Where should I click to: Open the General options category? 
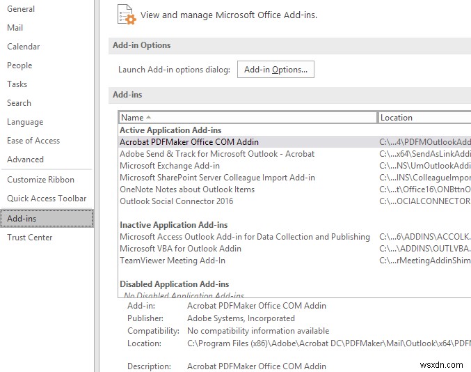coord(21,9)
